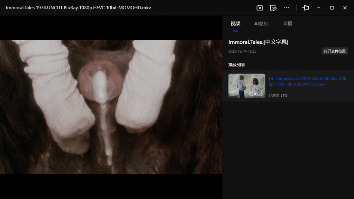
Task: Click the 打开文件位置 button
Action: [335, 51]
